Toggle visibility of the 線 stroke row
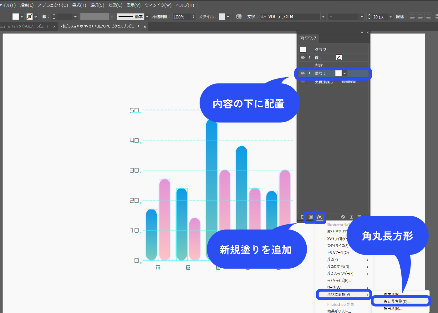438x313 pixels. pos(303,58)
